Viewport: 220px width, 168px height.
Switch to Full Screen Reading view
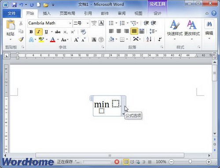pos(132,162)
